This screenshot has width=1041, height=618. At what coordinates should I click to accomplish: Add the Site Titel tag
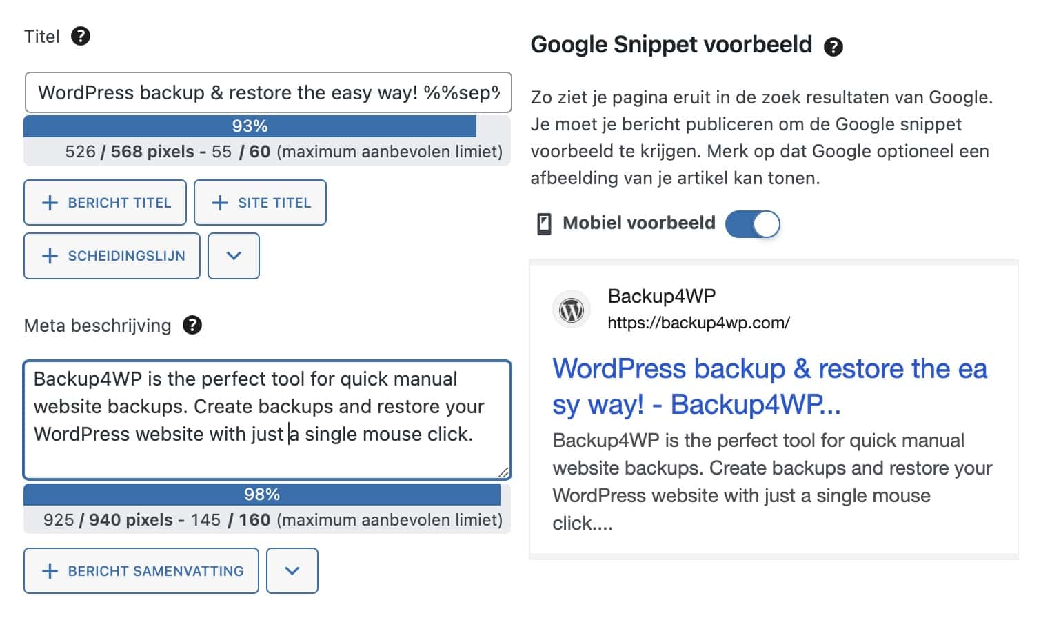click(260, 203)
